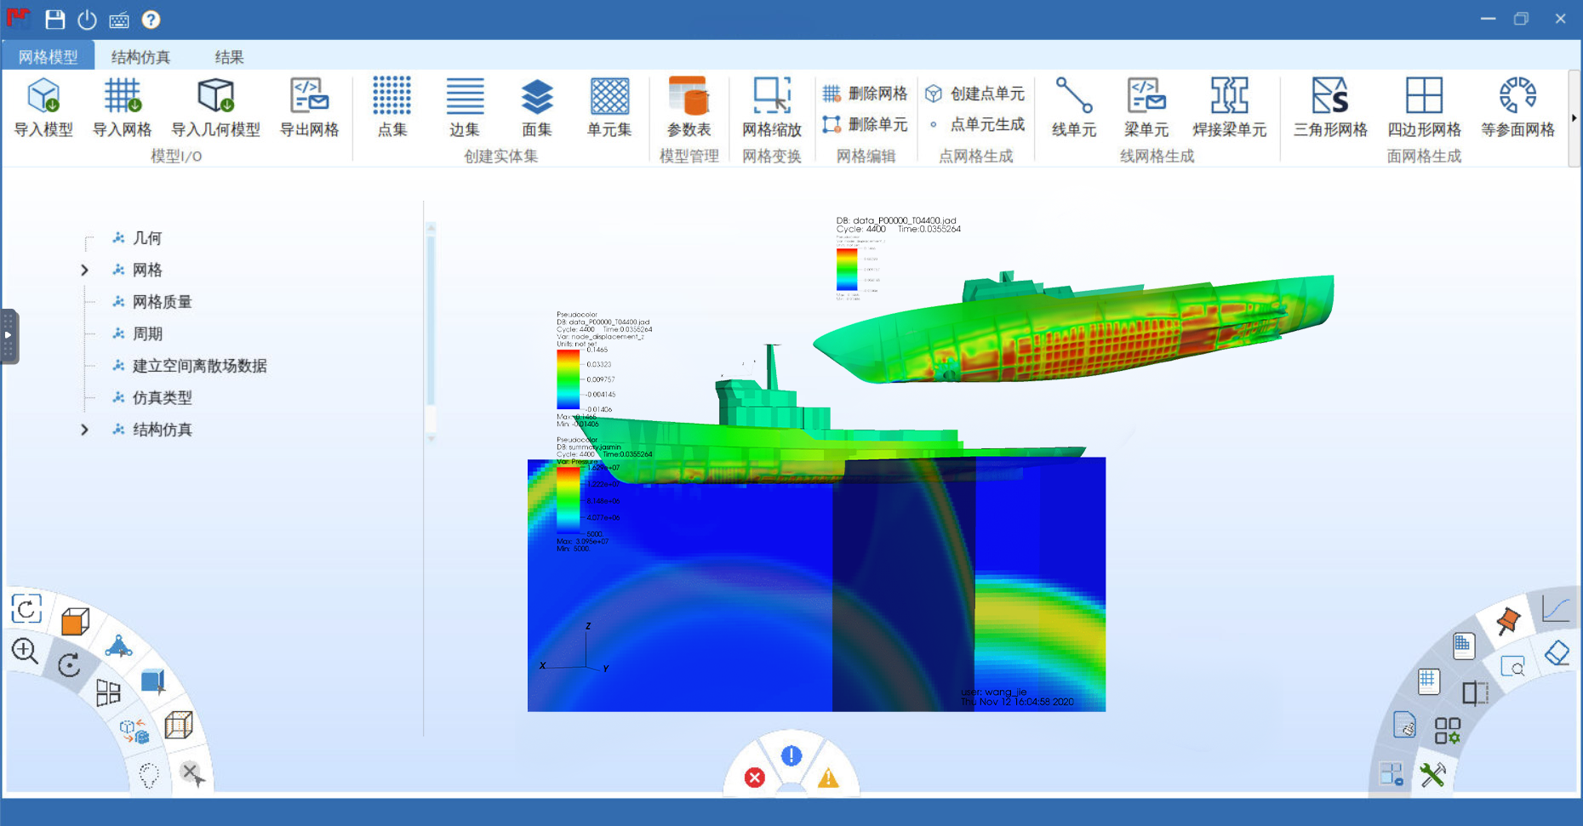Screen dimensions: 1583x826
Task: Click the 创建点单元 button
Action: [975, 94]
